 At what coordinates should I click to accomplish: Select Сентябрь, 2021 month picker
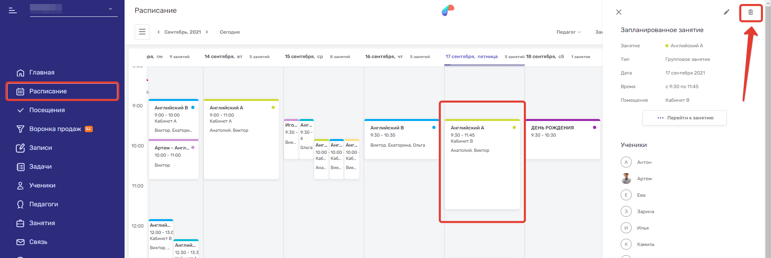click(182, 32)
